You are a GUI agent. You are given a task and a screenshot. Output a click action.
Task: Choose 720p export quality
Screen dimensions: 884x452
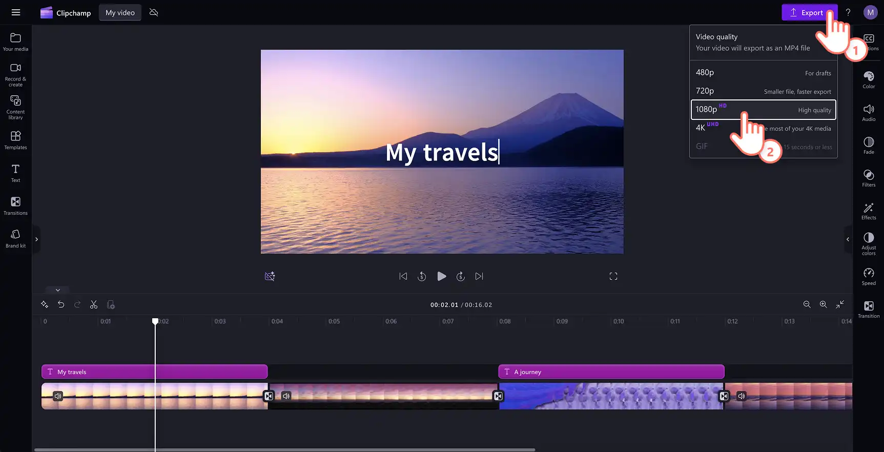pos(764,91)
